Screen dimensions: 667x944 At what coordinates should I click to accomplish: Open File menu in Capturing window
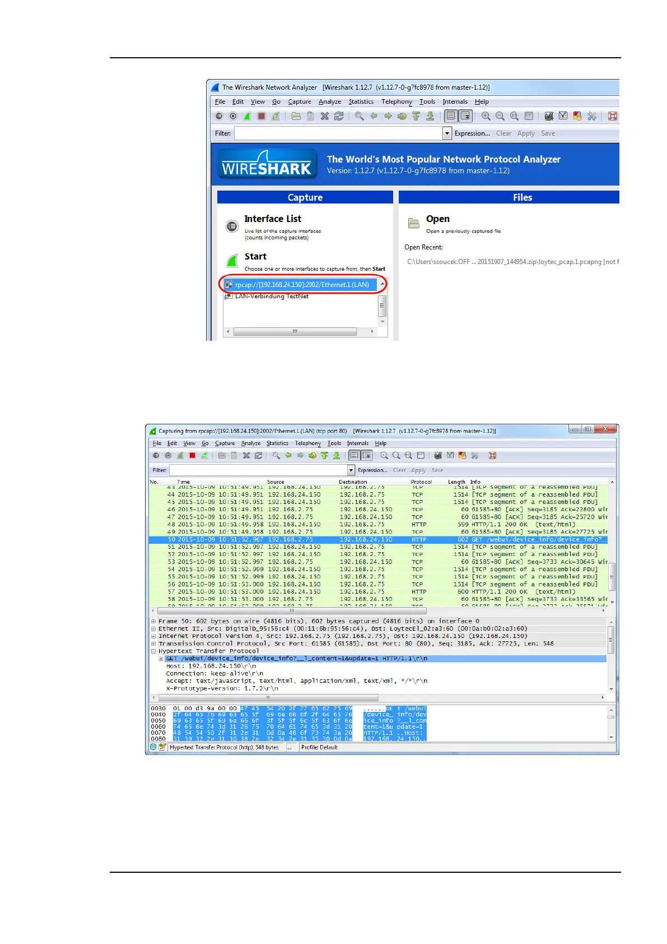tap(157, 443)
